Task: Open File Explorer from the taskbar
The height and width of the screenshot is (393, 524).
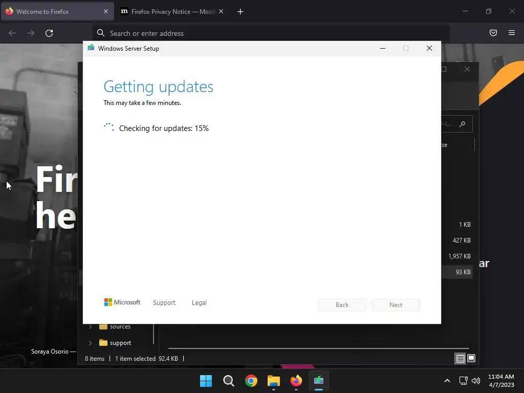Action: pyautogui.click(x=274, y=381)
